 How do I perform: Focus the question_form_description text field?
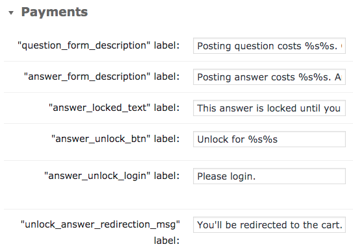(x=269, y=46)
